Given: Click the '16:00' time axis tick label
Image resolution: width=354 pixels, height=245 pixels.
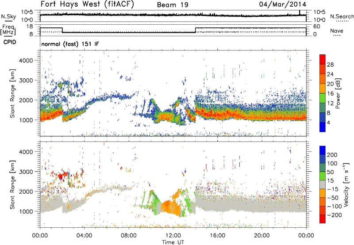Looking at the screenshot, I should [x=217, y=236].
